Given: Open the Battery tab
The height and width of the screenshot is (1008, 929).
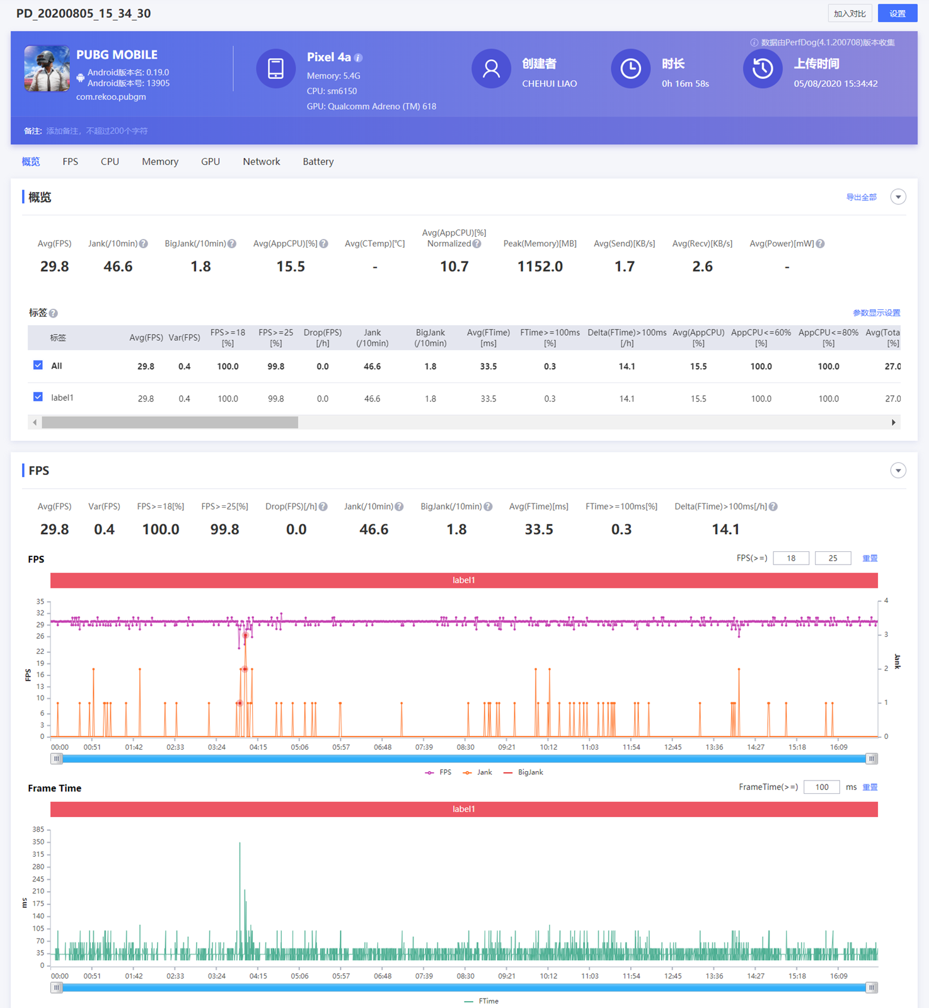Looking at the screenshot, I should coord(318,162).
